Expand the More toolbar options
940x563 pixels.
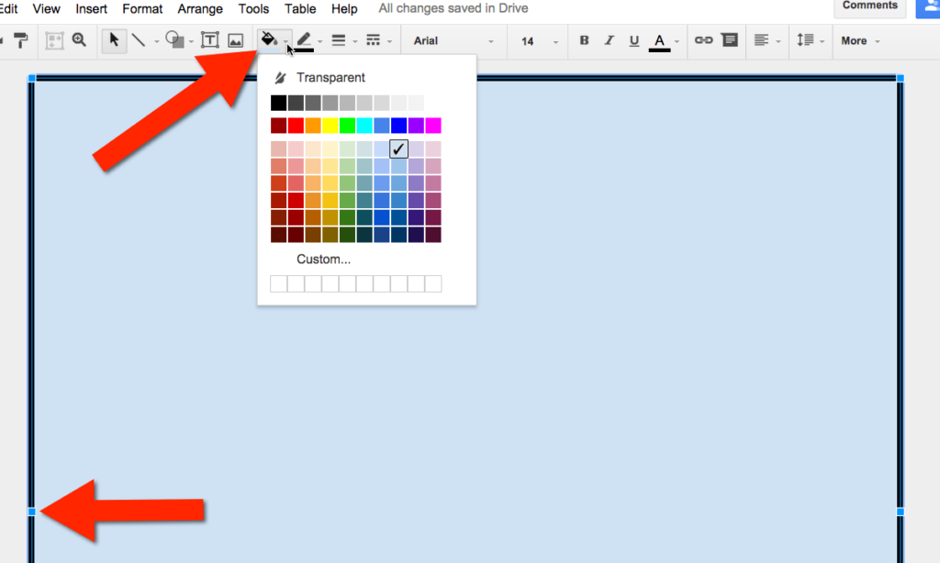click(x=859, y=40)
